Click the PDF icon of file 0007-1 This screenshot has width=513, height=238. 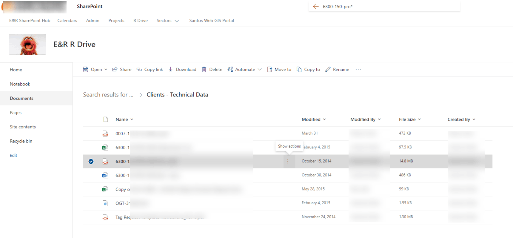coord(105,133)
